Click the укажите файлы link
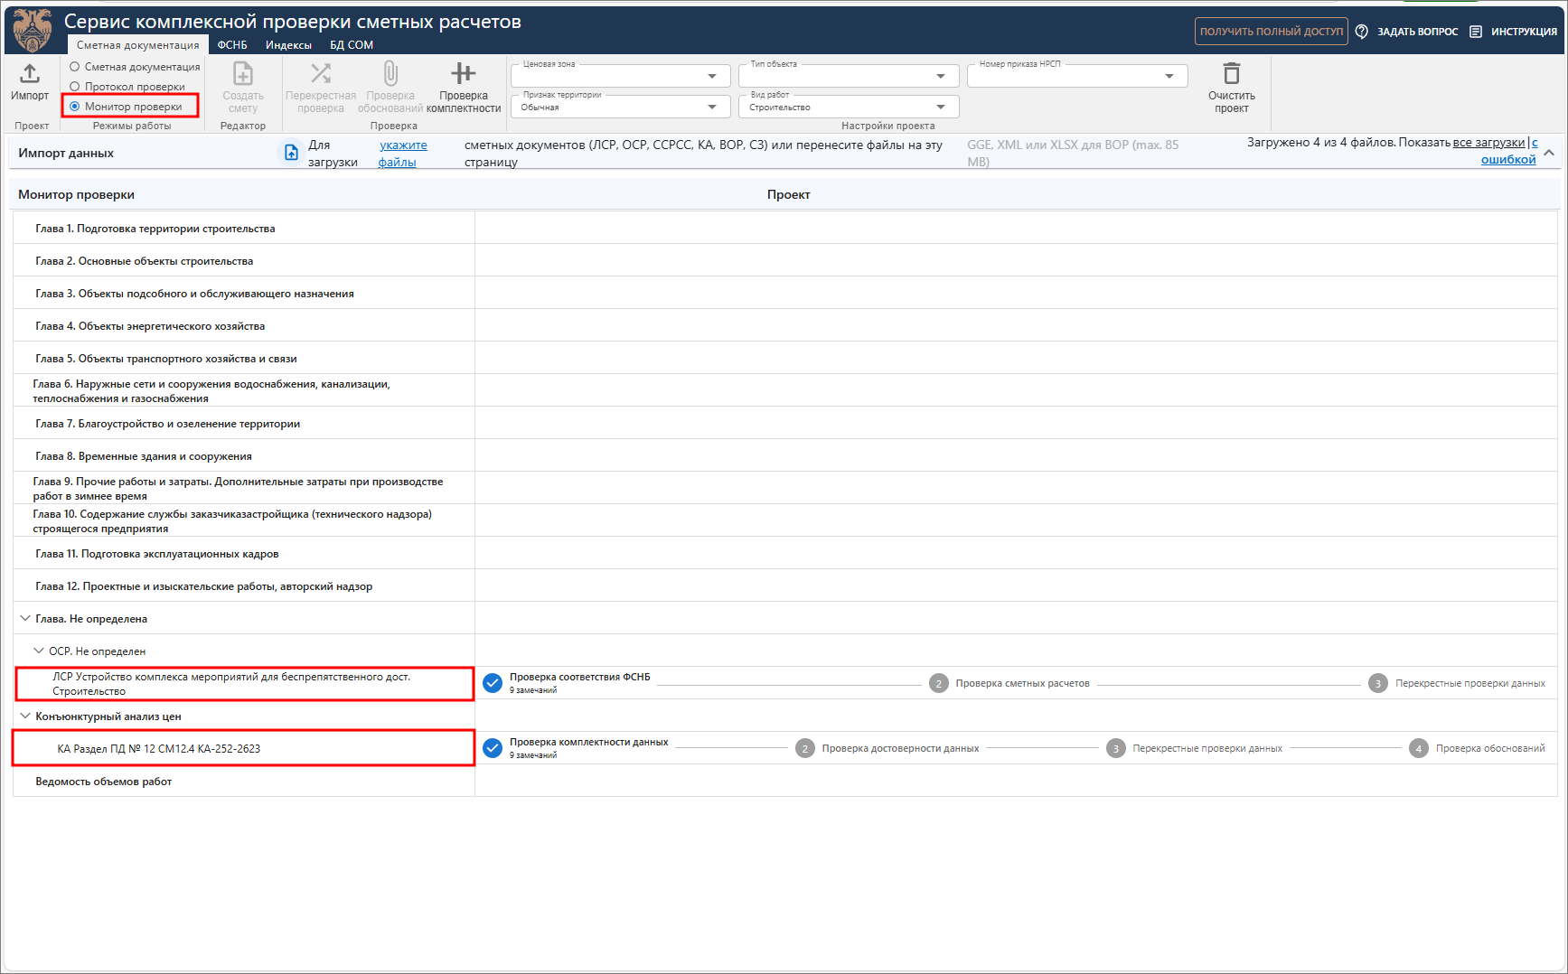 point(402,154)
